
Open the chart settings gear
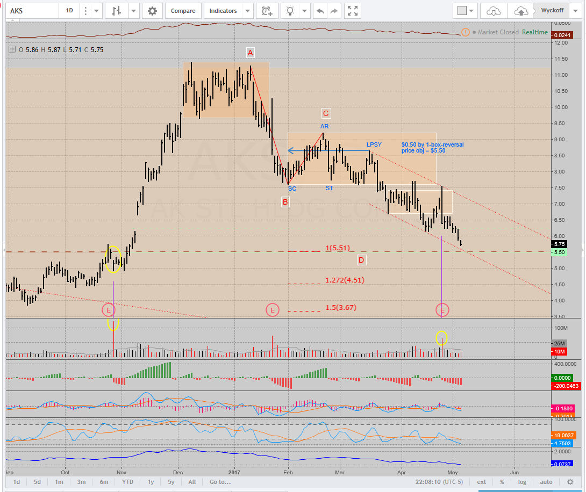click(x=153, y=11)
